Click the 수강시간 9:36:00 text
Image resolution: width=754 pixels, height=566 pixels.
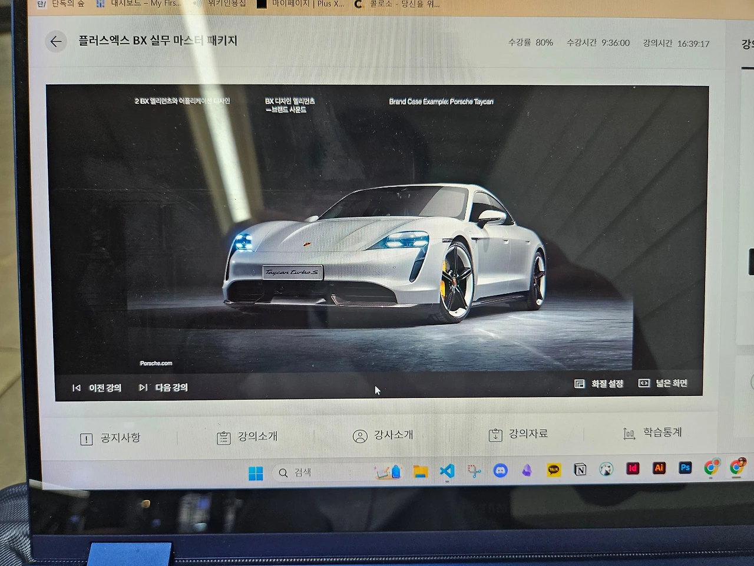(x=598, y=43)
